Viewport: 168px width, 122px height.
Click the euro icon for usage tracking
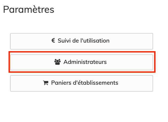[x=53, y=41]
